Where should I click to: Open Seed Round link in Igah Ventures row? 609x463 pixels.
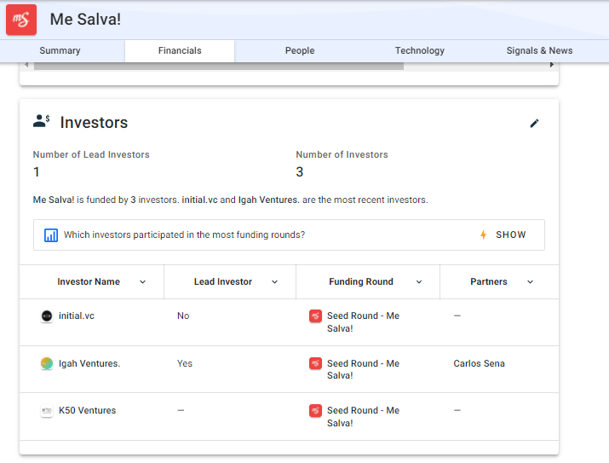tap(363, 369)
